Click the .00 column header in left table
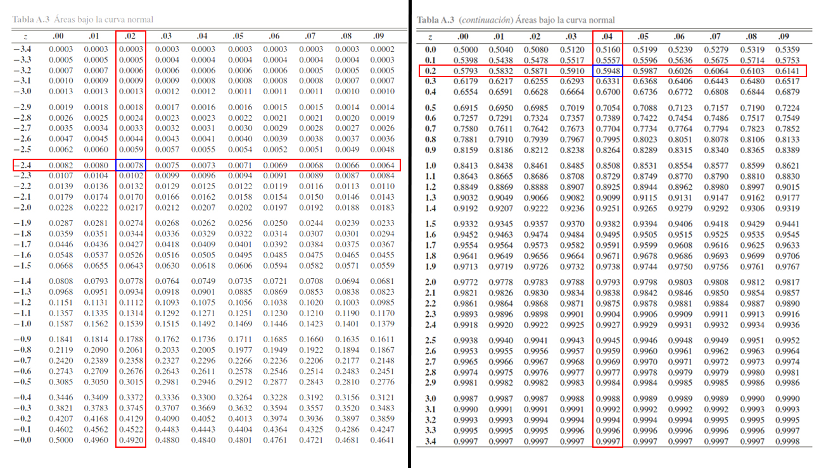826x468 pixels. pos(59,37)
